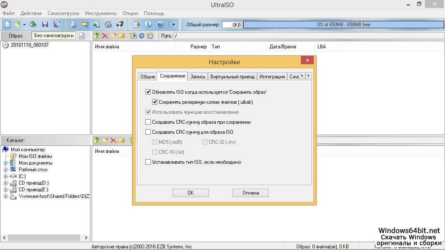Screen dimensions: 445x250
Task: Click the Exit door icon in toolbar
Action: coord(171,25)
